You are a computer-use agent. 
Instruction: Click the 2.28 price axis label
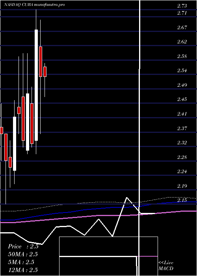point(182,157)
